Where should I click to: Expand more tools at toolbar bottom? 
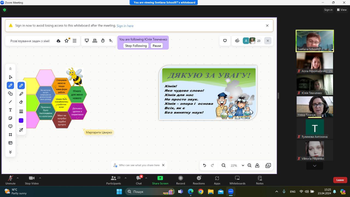click(x=10, y=152)
